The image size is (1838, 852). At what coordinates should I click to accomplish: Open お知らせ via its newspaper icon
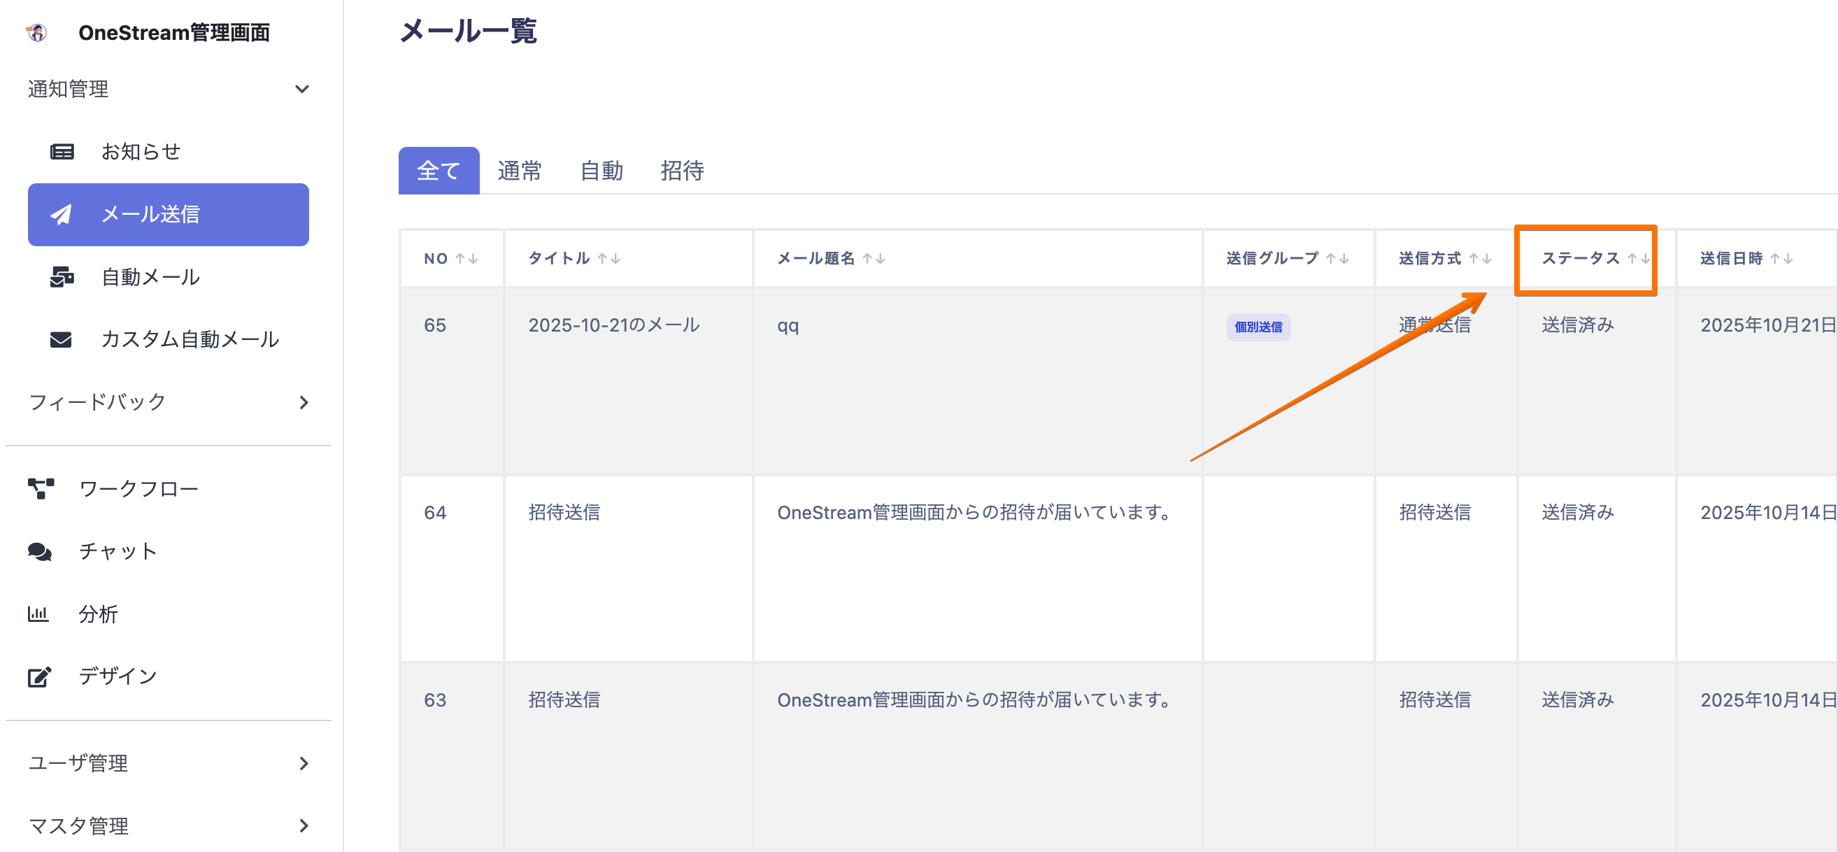pyautogui.click(x=62, y=151)
